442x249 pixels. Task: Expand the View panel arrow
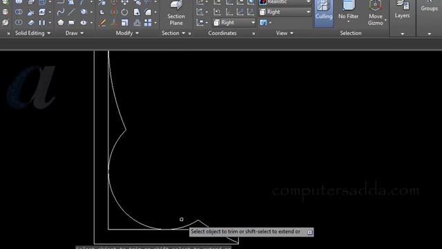(x=291, y=33)
